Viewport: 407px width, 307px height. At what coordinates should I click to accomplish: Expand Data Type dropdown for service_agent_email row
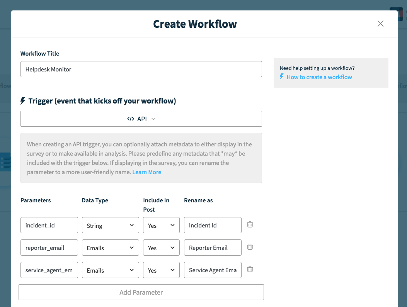pyautogui.click(x=110, y=270)
